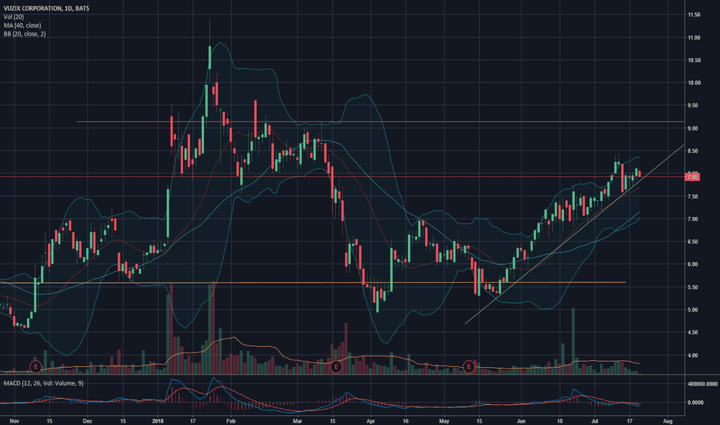Viewport: 720px width, 425px height.
Task: Click the 9.50 price axis label
Action: tap(692, 105)
